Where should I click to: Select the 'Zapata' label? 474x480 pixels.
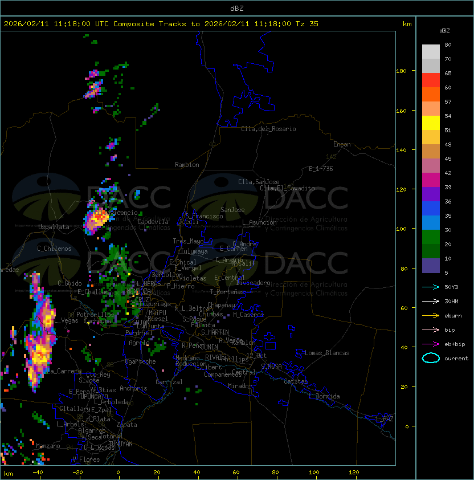(126, 425)
